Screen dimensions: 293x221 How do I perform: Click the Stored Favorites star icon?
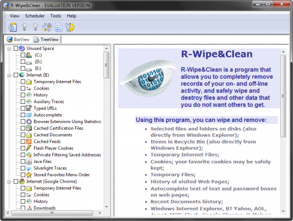click(x=29, y=175)
